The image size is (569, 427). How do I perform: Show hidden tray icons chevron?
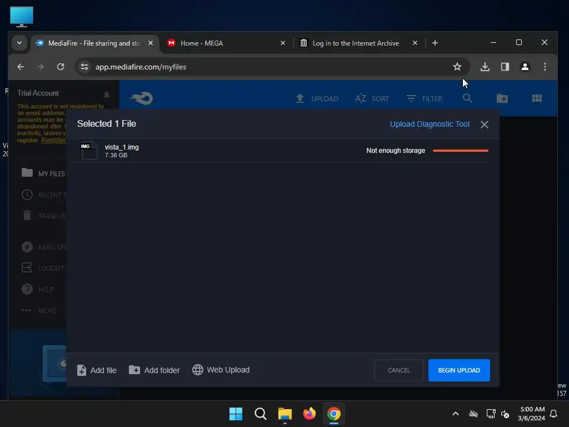click(x=456, y=414)
